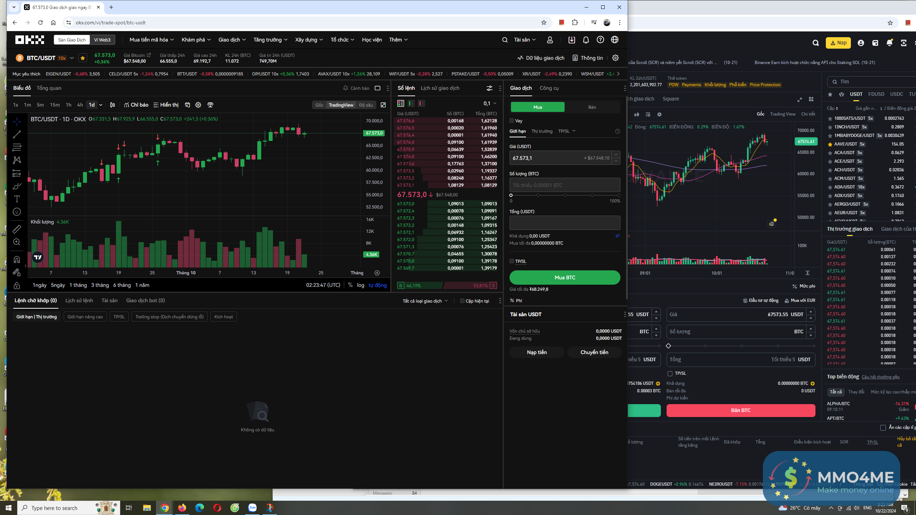Open the Lịch sử lệnh tab
Screen dimensions: 916x515
coord(79,300)
